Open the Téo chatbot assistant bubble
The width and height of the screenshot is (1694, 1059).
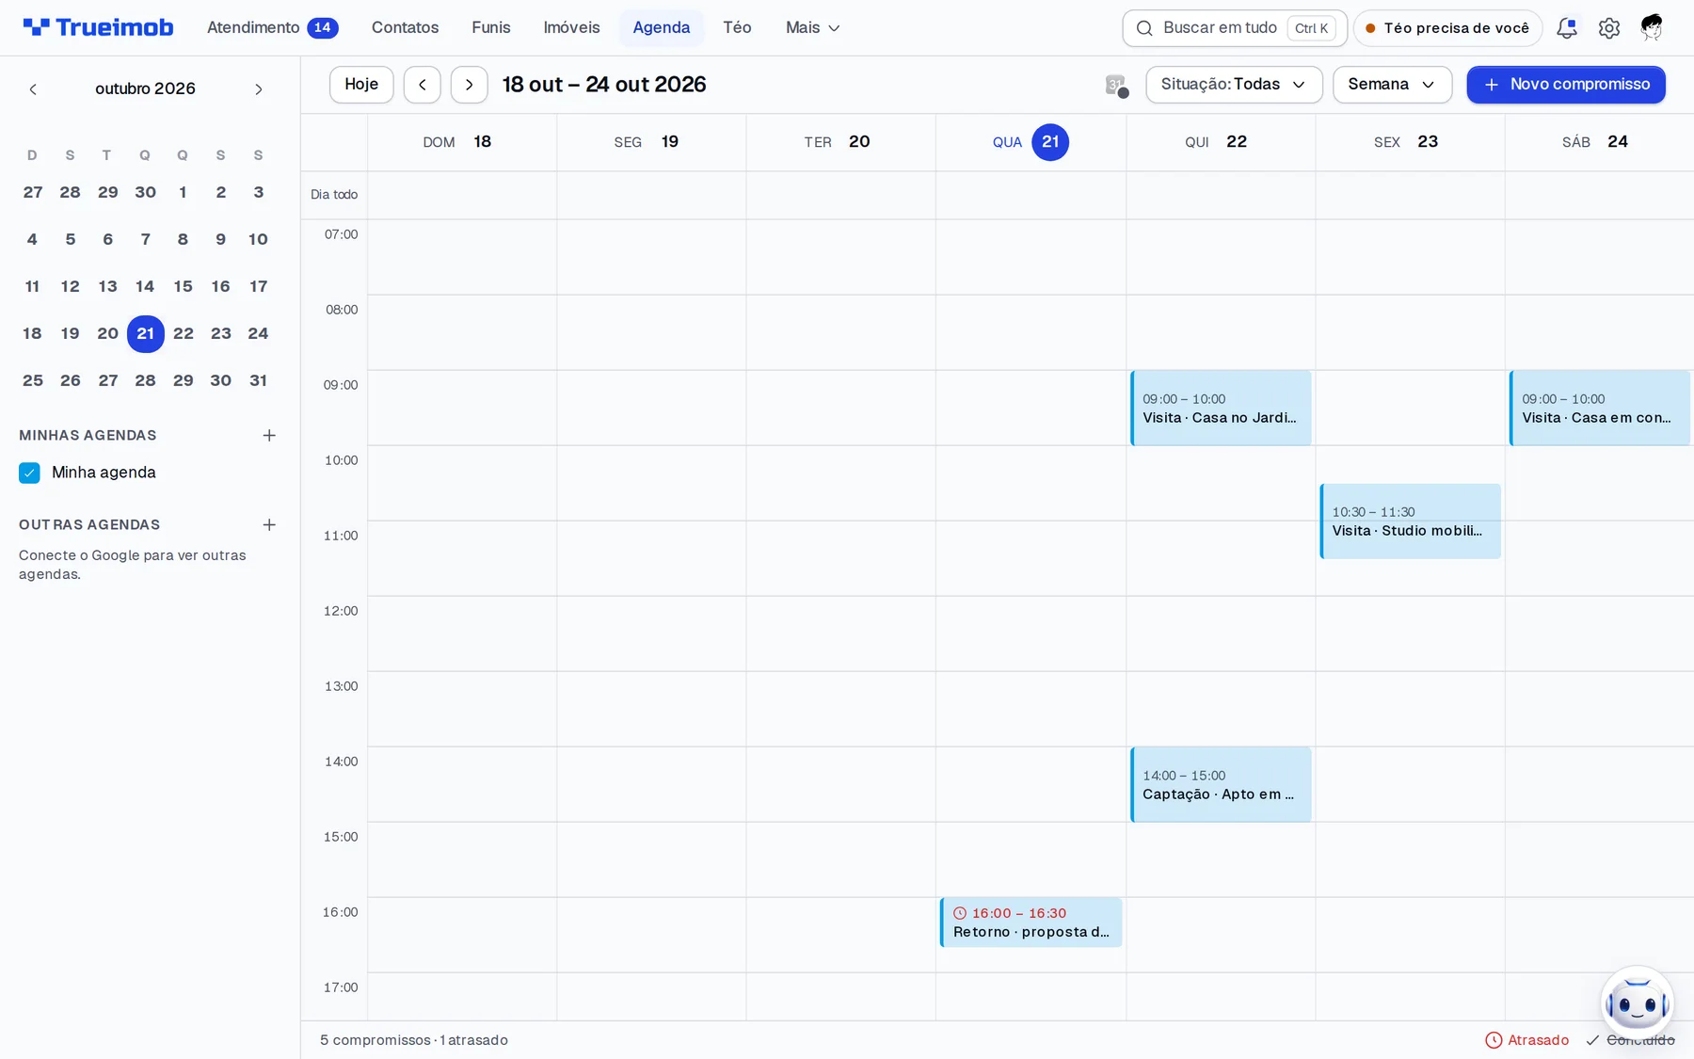(x=1637, y=1003)
